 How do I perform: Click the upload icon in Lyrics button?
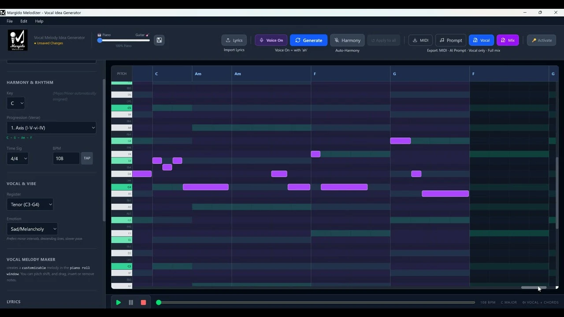coord(228,40)
